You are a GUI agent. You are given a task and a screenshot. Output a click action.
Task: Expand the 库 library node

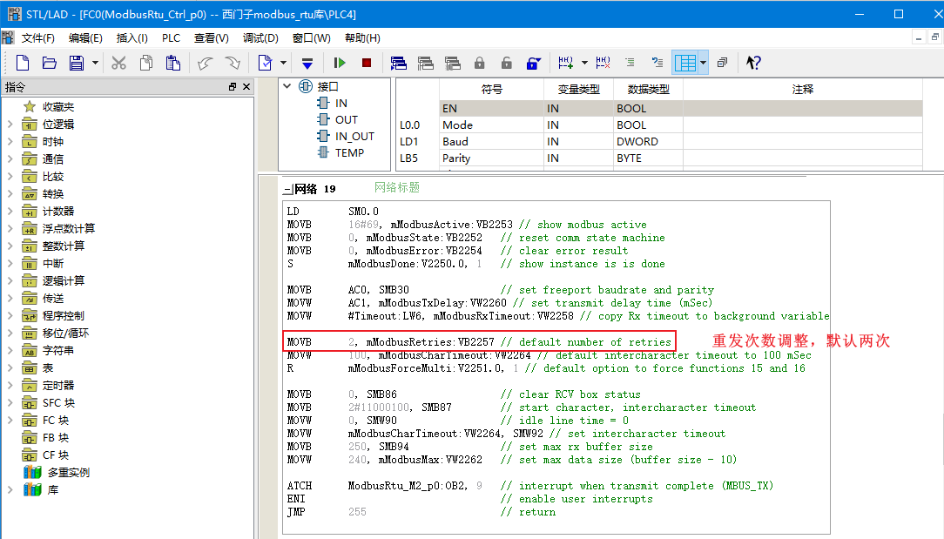point(10,490)
